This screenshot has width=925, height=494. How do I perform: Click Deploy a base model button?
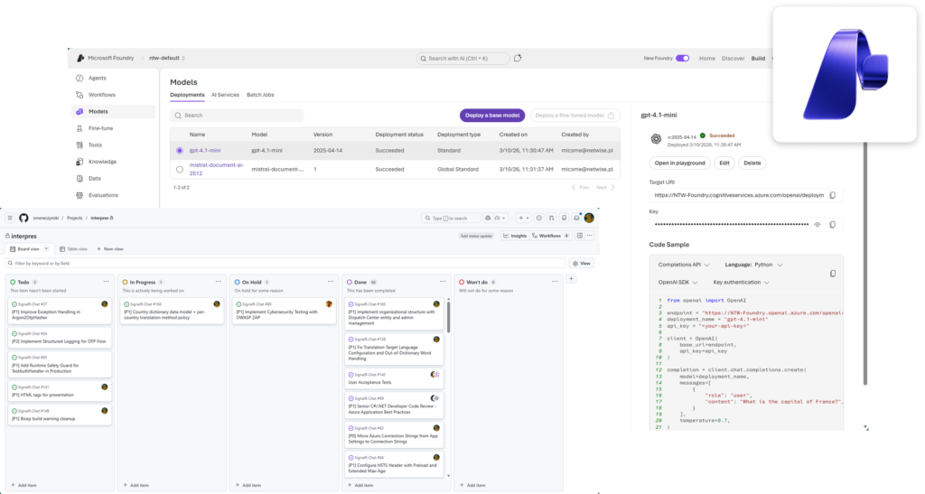[491, 116]
